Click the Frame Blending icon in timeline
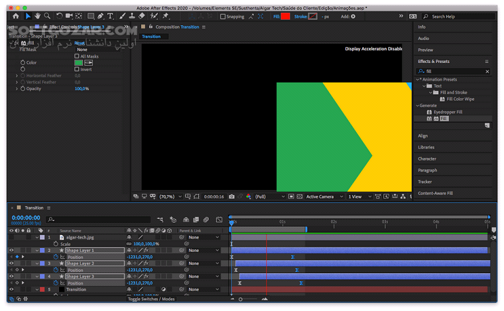 click(x=196, y=219)
